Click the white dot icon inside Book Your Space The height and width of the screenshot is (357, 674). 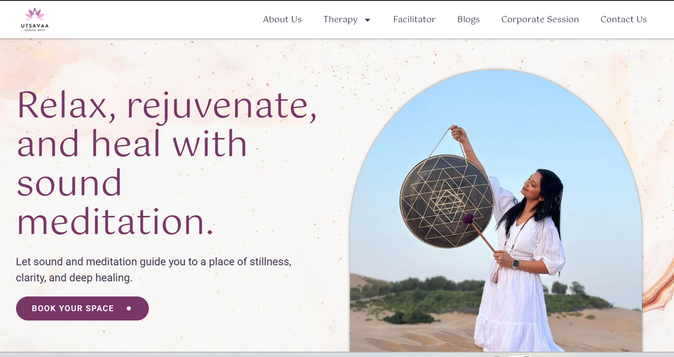129,308
